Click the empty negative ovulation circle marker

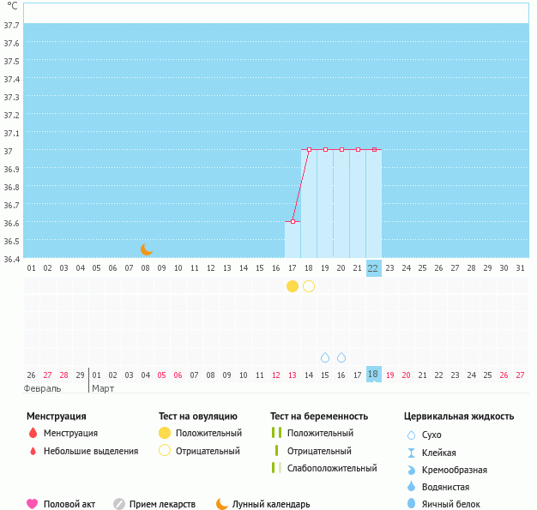pyautogui.click(x=309, y=286)
